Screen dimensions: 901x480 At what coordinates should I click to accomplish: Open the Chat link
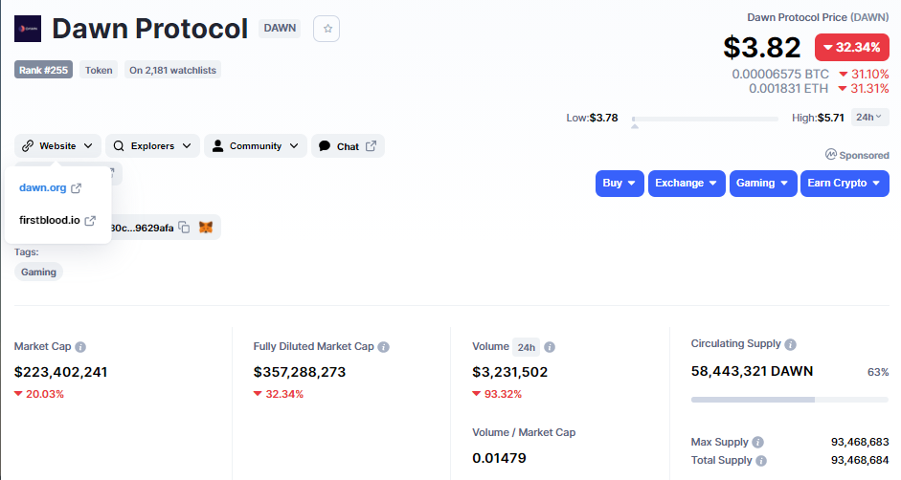click(x=348, y=146)
